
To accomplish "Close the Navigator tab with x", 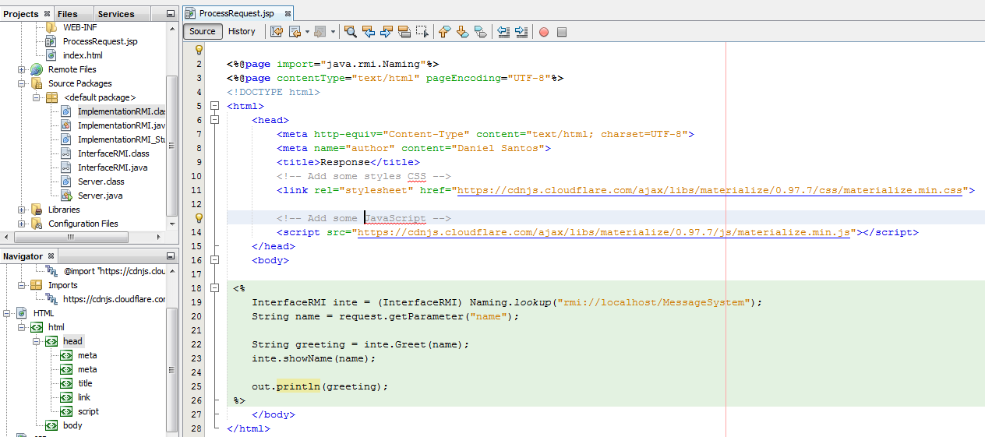I will [51, 256].
